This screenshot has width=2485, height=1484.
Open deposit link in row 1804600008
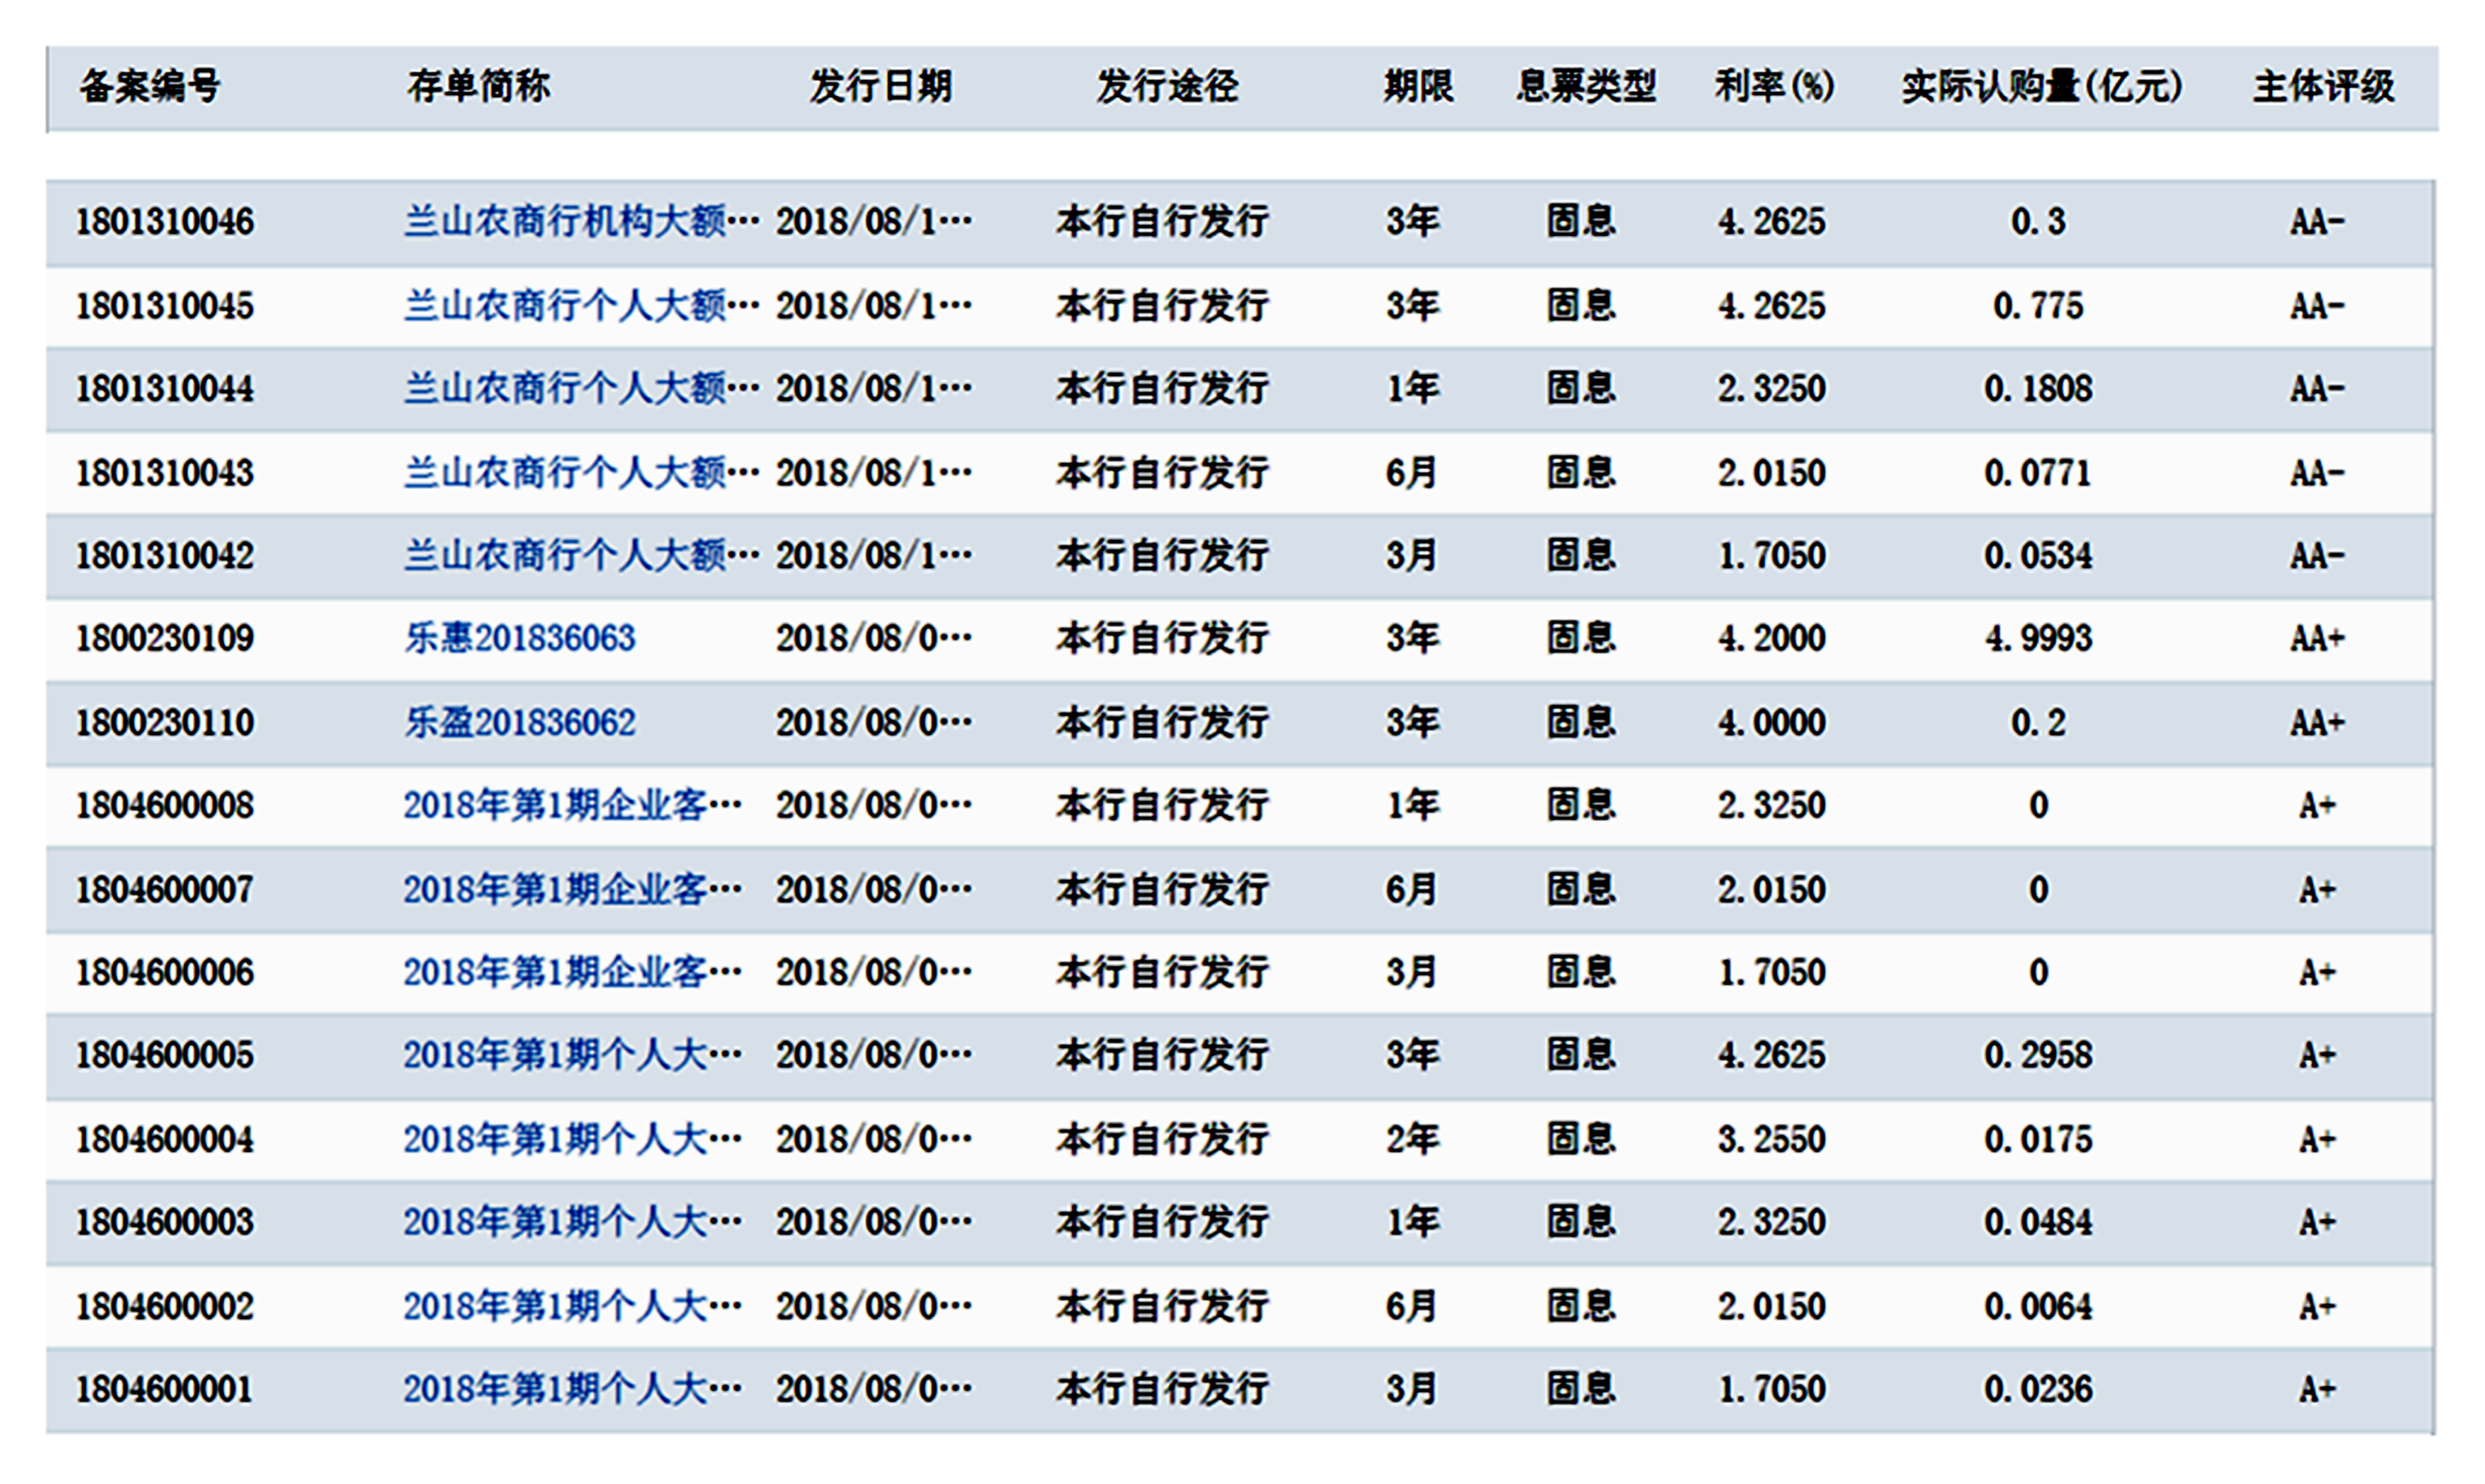pyautogui.click(x=572, y=806)
